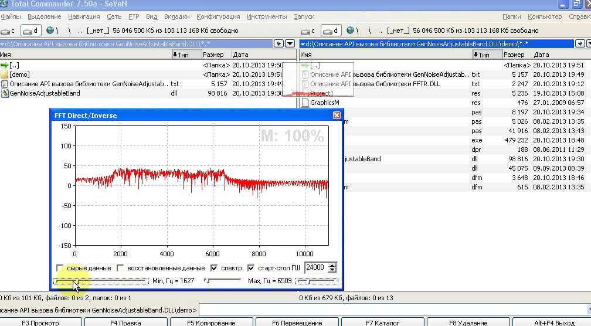This screenshot has width=591, height=326.
Task: Open the Инструменты menu
Action: [x=267, y=16]
